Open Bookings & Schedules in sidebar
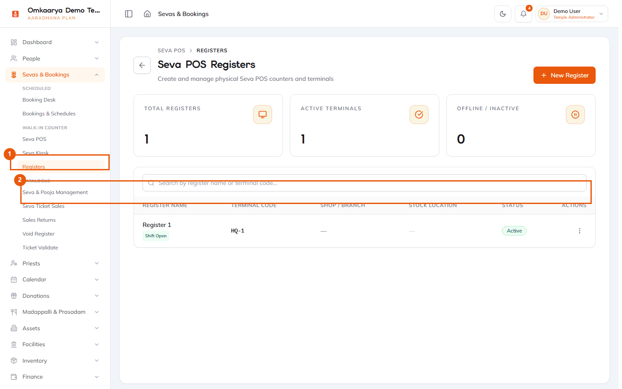 tap(49, 114)
